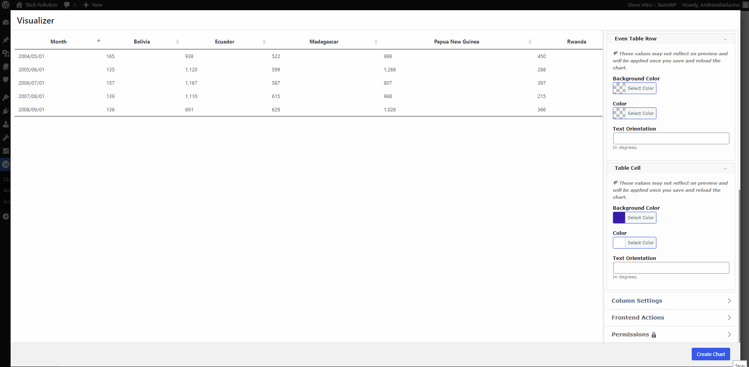Viewport: 749px width, 367px height.
Task: Open the Tools wrench icon
Action: pyautogui.click(x=5, y=138)
